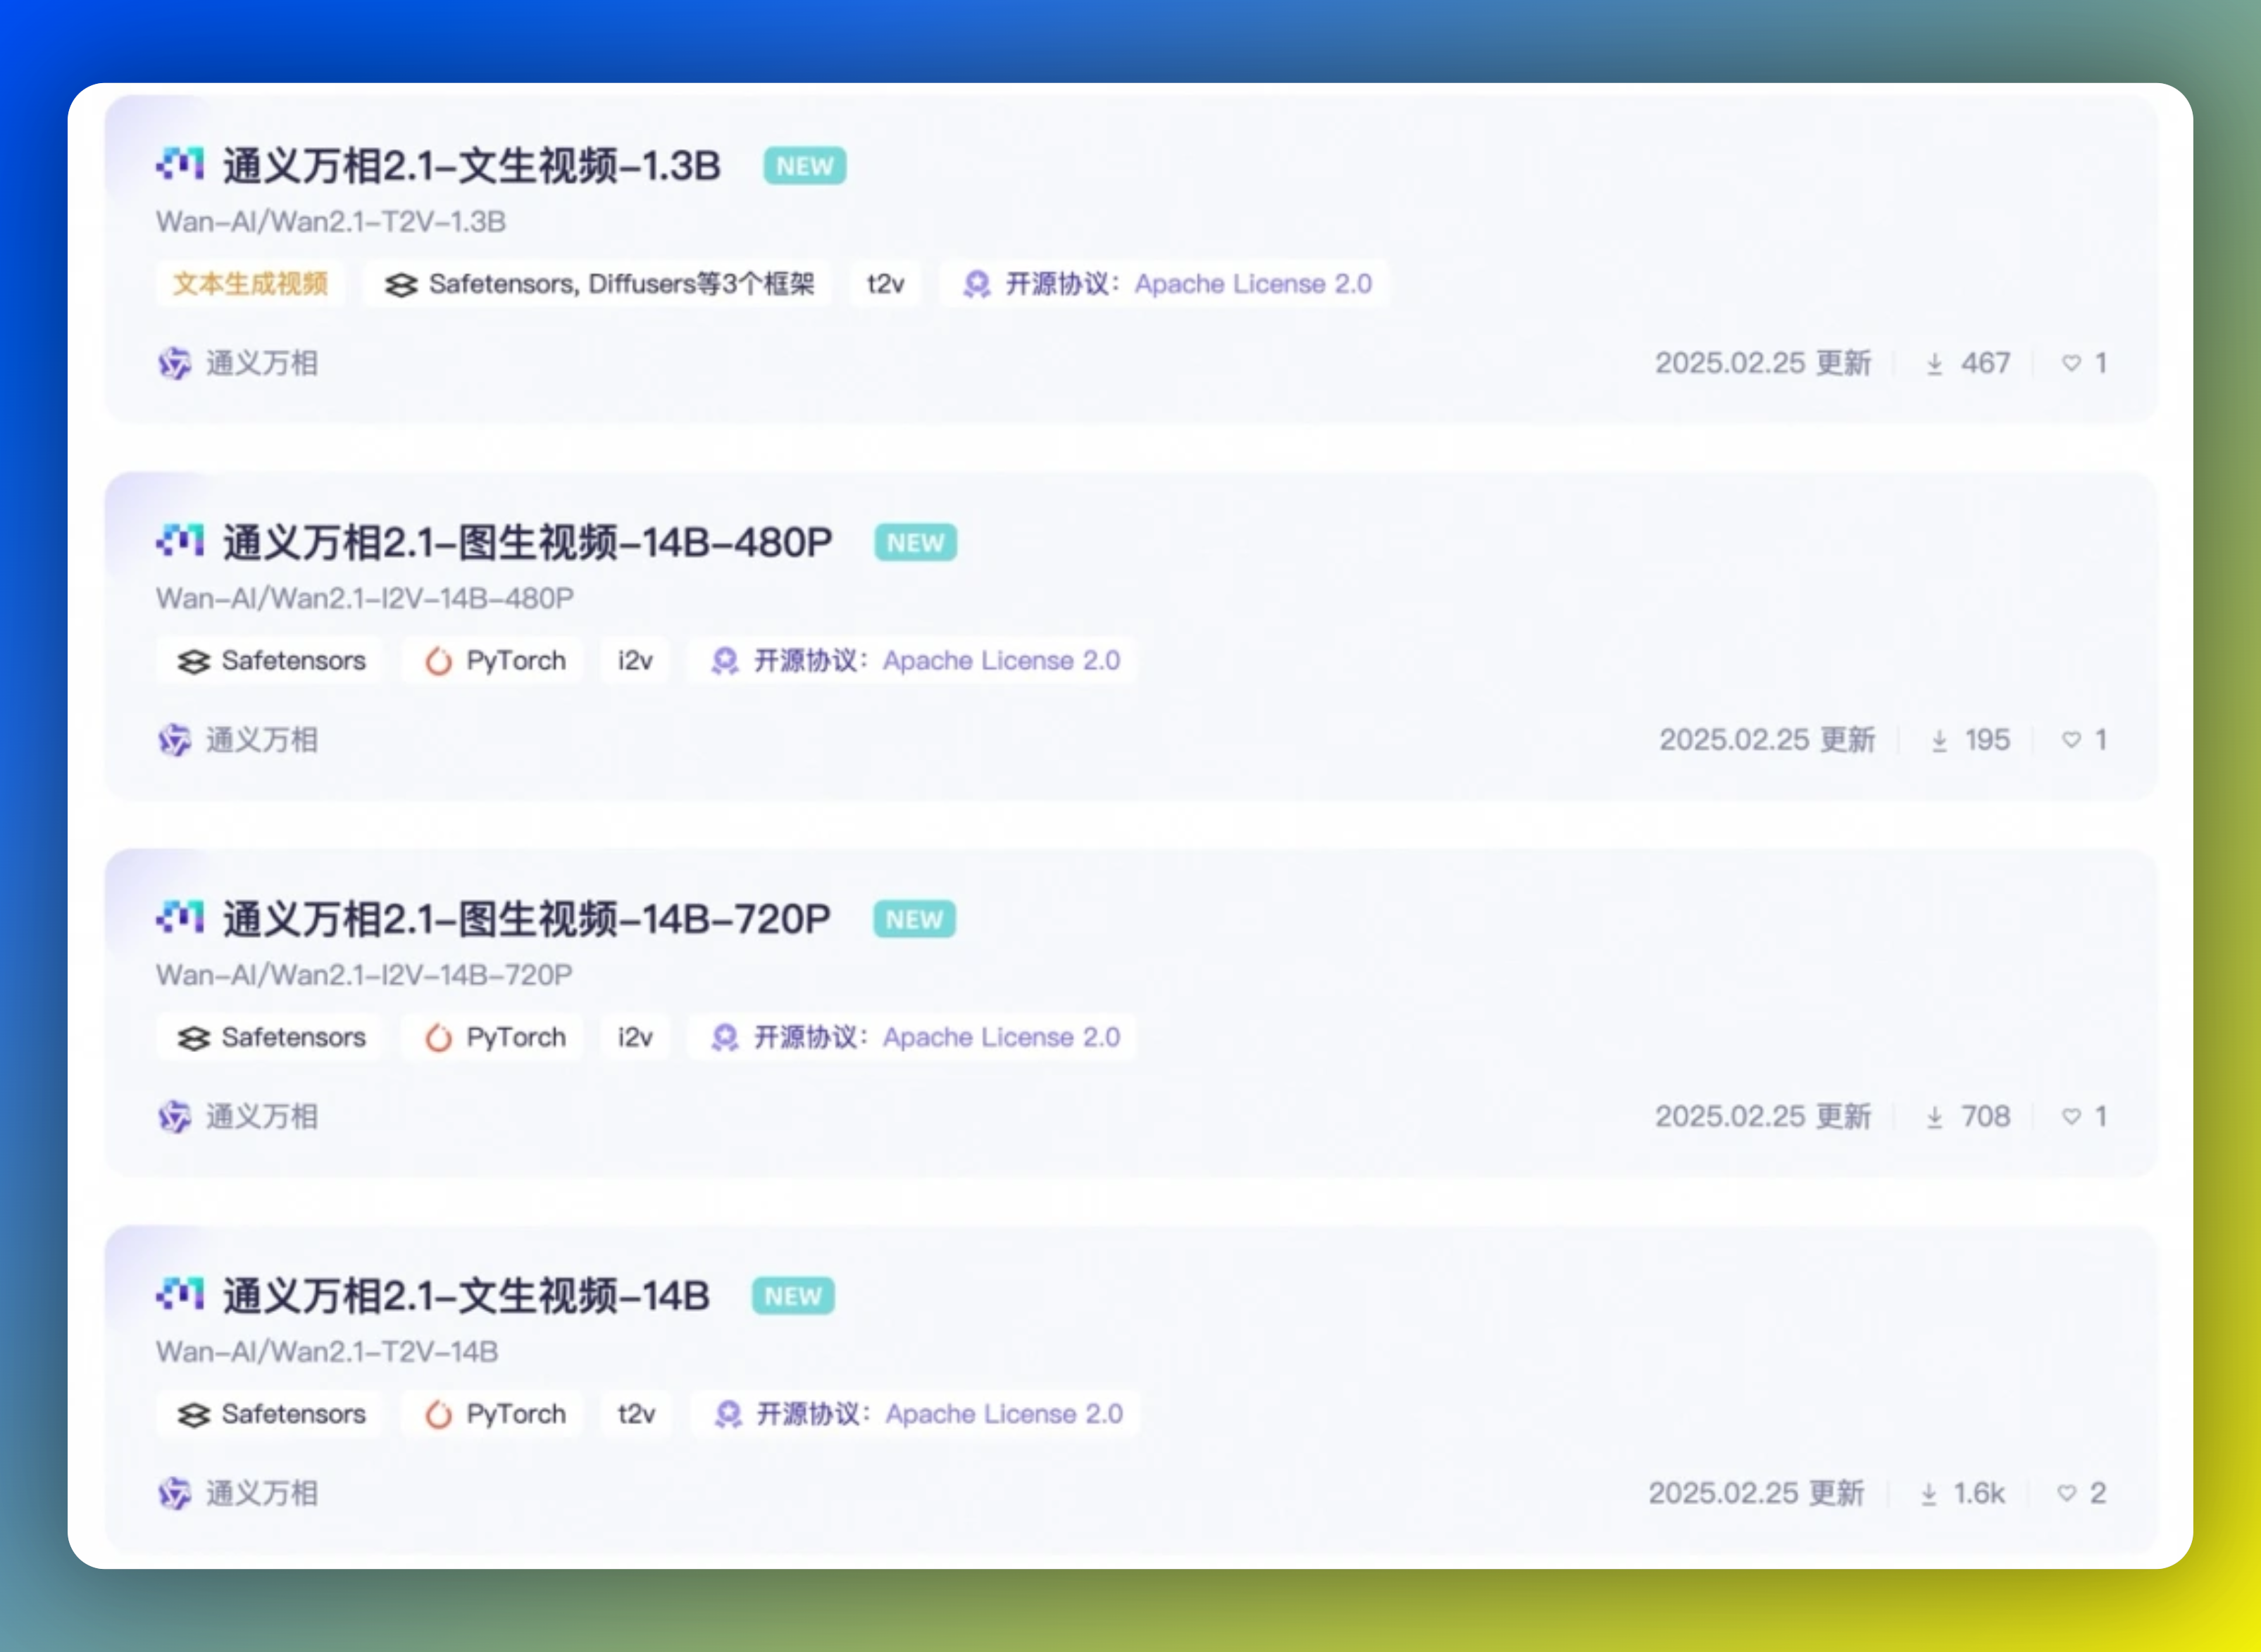2261x1652 pixels.
Task: Click the ModelScope logo beside 通义万相2.1-文生视频-1.3B
Action: point(180,164)
